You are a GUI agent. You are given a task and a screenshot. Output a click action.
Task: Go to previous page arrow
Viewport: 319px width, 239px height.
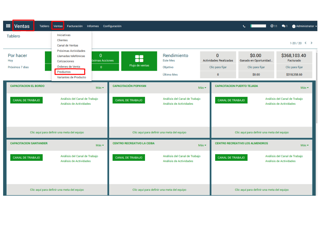click(306, 43)
